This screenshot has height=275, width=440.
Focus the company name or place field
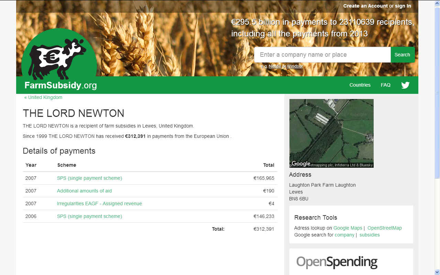(322, 55)
